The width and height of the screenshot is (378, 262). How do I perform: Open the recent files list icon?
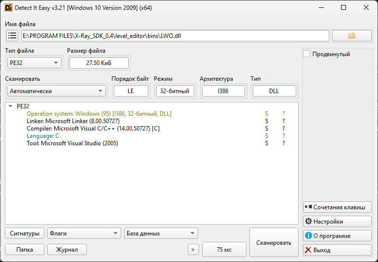coord(12,35)
